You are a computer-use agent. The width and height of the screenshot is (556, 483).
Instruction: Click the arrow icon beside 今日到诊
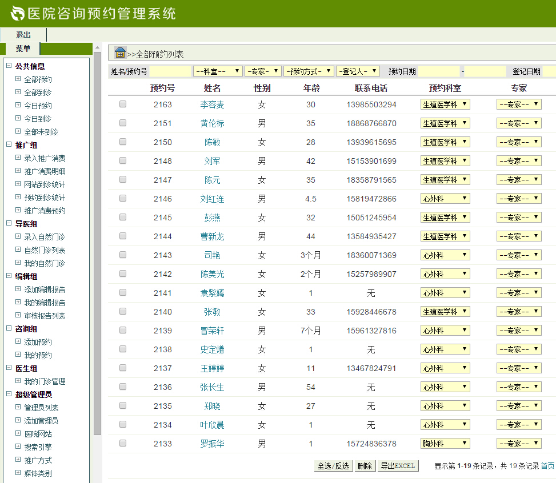(x=18, y=118)
